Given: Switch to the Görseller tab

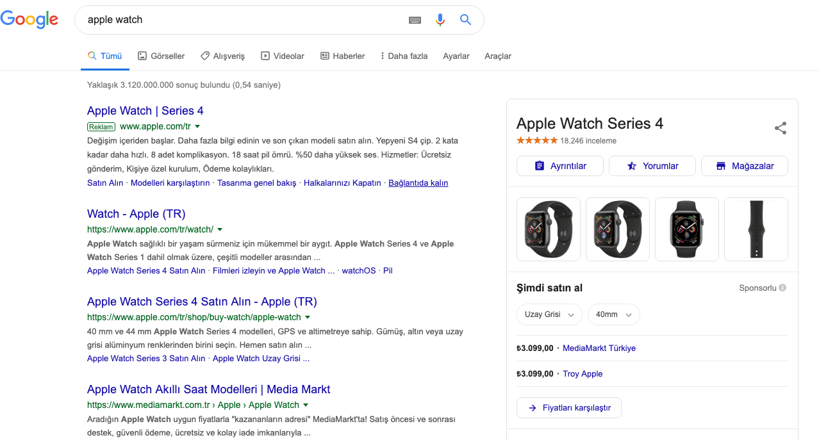Looking at the screenshot, I should [161, 56].
